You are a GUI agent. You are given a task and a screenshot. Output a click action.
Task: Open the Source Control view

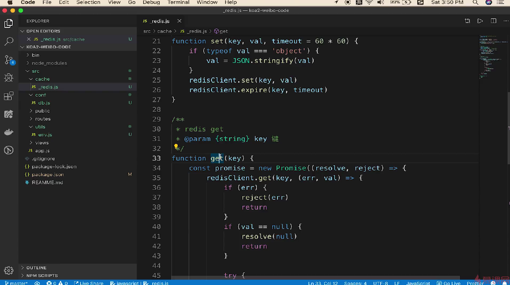tap(9, 60)
